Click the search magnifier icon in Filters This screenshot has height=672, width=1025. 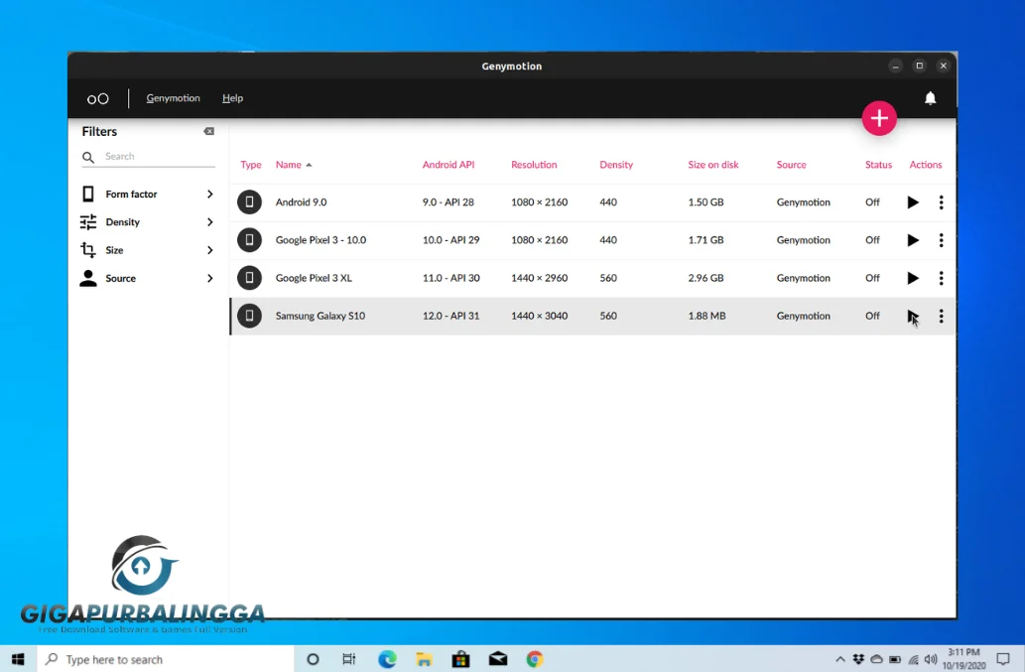coord(88,156)
